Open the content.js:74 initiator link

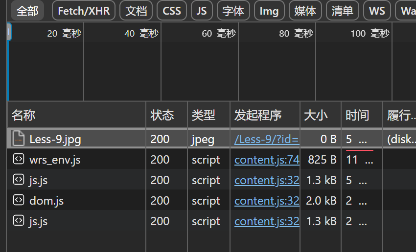267,160
